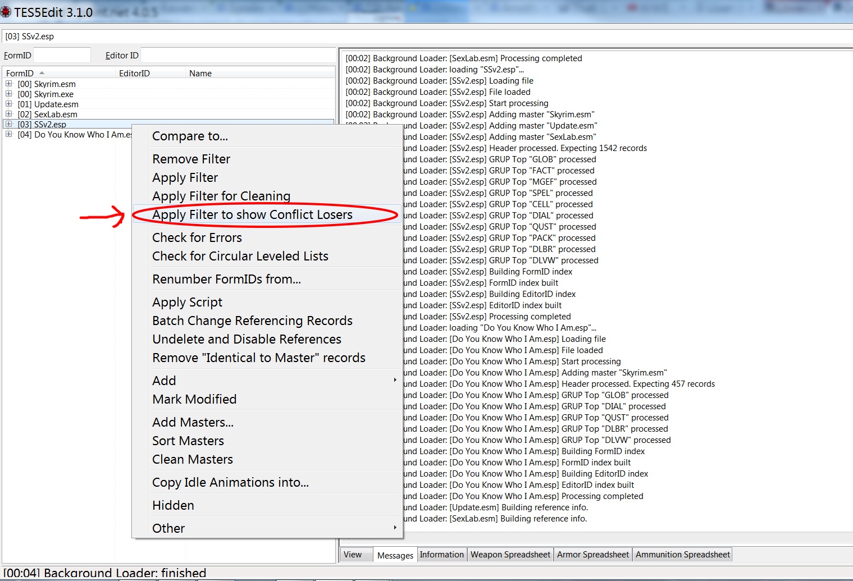Click the Editor ID search input field
Screen dimensions: 853x581
coord(237,55)
